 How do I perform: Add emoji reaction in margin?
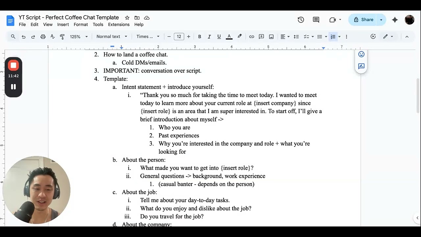[x=361, y=54]
